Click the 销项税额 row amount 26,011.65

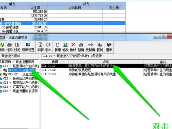tap(35, 27)
